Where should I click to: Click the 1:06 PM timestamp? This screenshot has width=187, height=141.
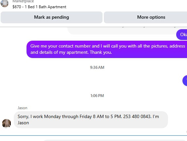click(x=97, y=96)
